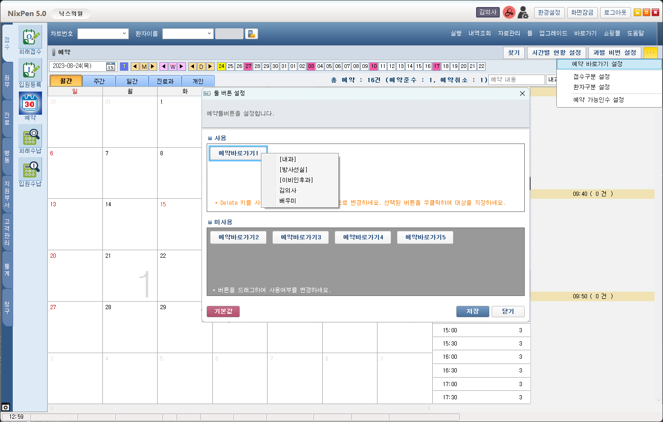Open the 외래접수 sidebar icon
Screen dimensions: 663x422
pos(30,37)
